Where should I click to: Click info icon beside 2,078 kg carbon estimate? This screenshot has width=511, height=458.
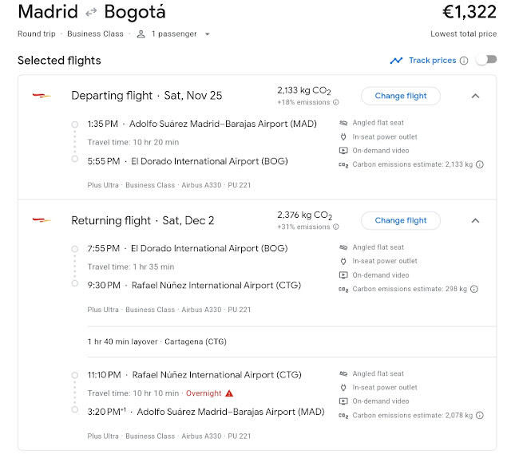coord(479,415)
